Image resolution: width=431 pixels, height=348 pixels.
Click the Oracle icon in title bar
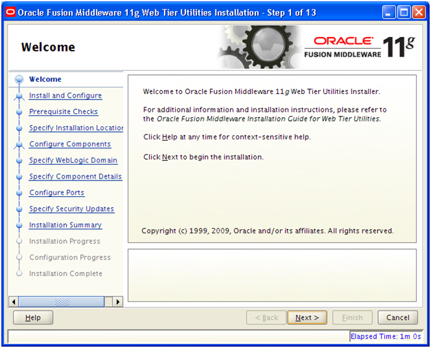coord(10,12)
